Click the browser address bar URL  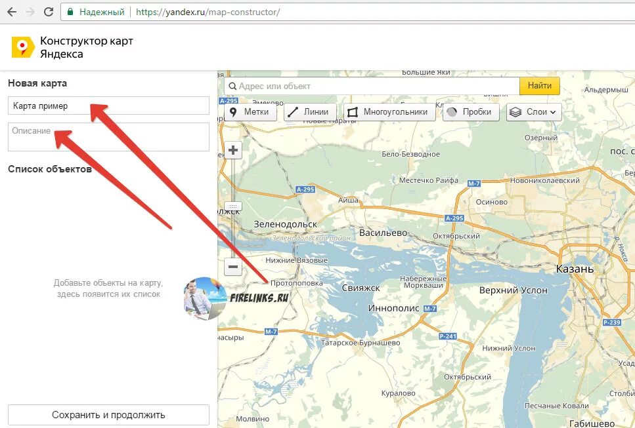point(208,12)
